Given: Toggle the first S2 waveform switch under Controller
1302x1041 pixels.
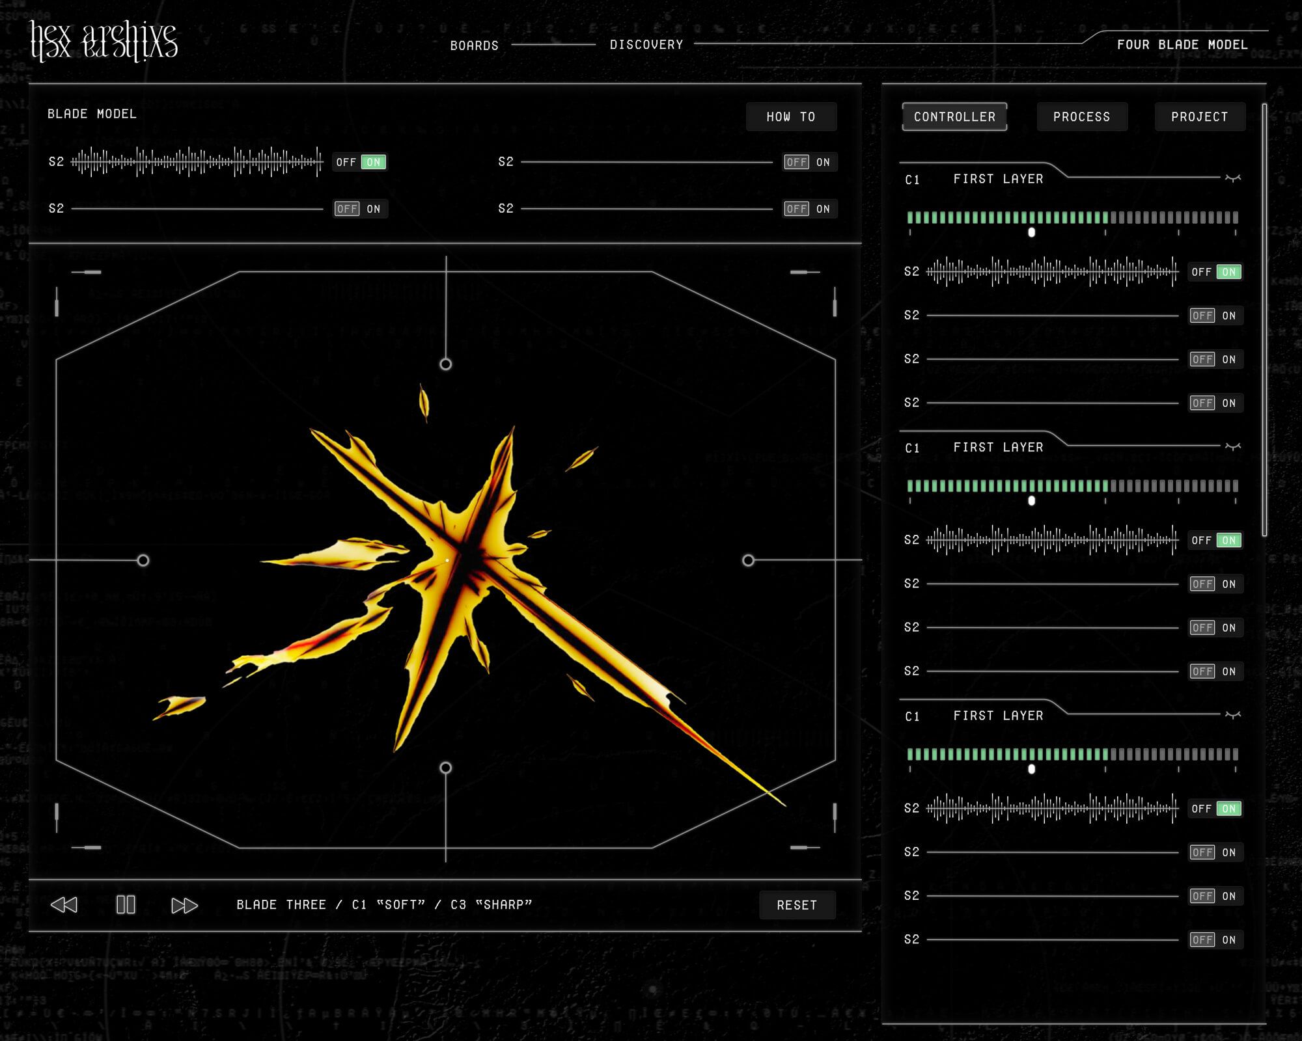Looking at the screenshot, I should [x=1215, y=272].
